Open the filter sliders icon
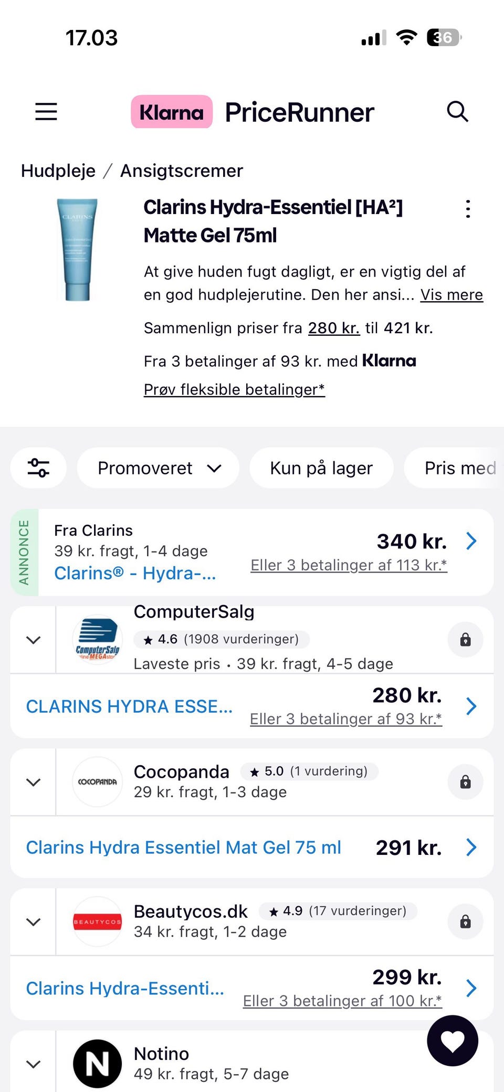 click(x=39, y=468)
